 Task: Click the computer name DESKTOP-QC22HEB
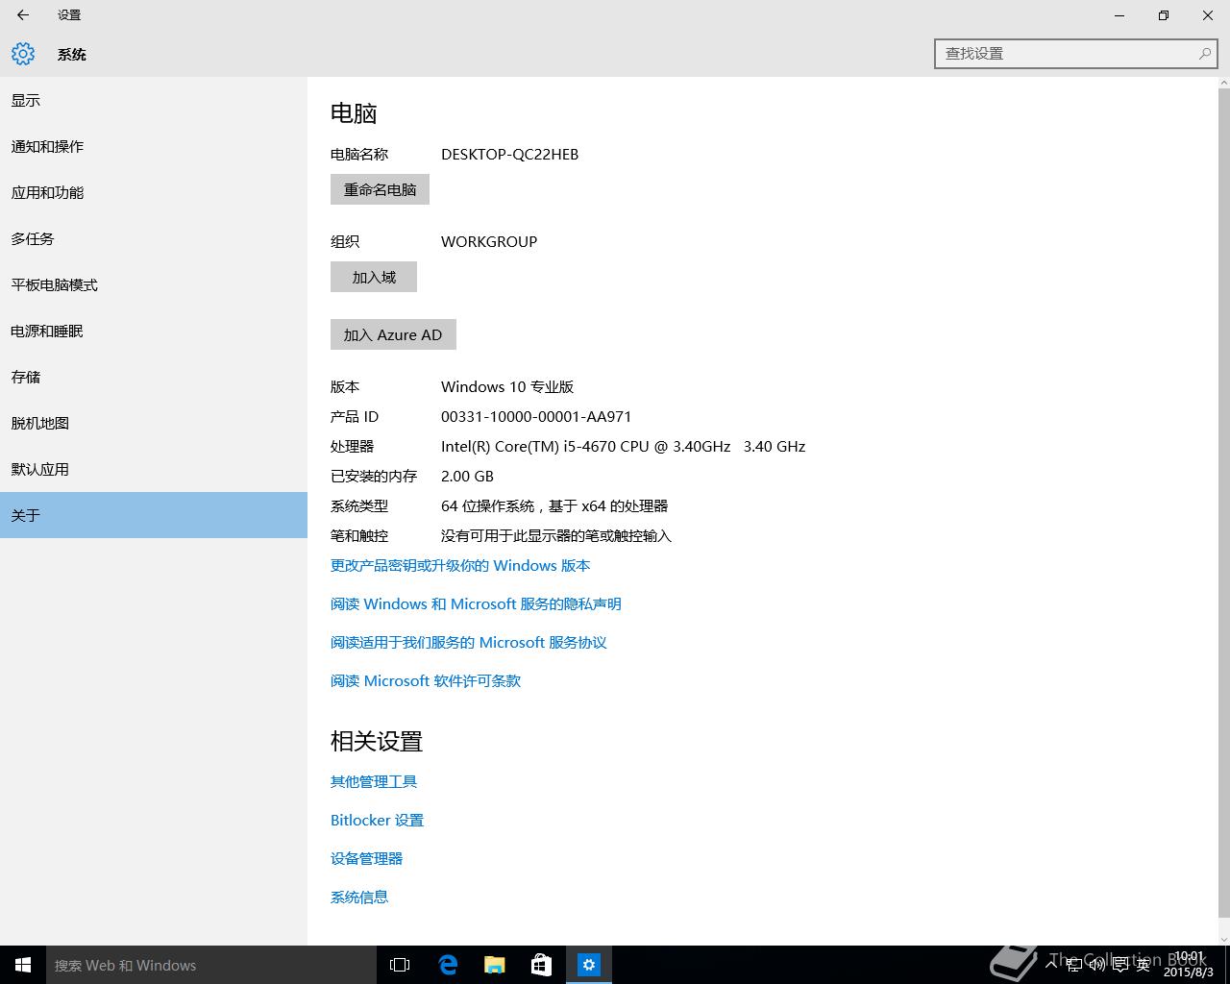(509, 154)
